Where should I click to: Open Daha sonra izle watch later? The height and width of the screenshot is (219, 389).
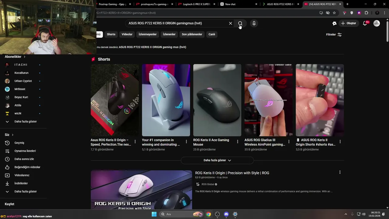[x=24, y=159]
